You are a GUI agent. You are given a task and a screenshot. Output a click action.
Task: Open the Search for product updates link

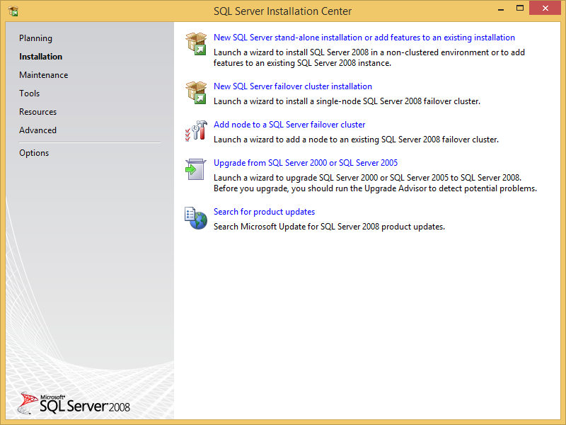pos(264,211)
